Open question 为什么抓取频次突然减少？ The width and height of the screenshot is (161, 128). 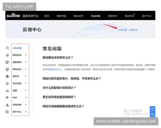59,88
